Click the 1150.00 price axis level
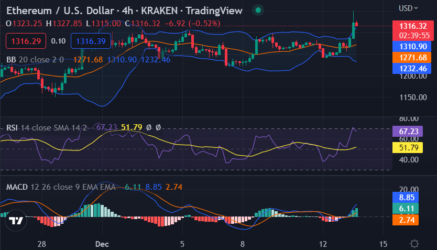437x250 pixels. point(413,97)
